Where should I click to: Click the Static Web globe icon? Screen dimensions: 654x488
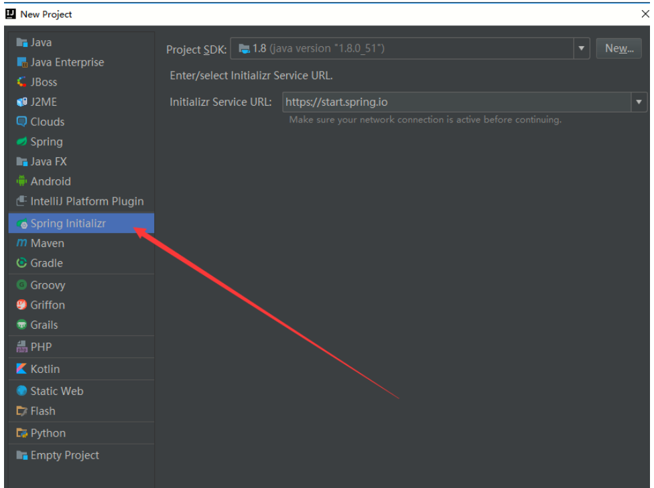pos(21,391)
